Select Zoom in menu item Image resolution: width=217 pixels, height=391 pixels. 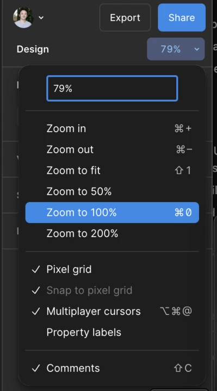coord(112,128)
